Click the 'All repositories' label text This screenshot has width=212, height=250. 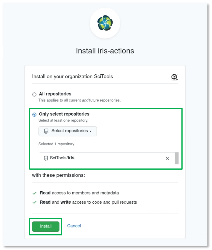click(55, 94)
